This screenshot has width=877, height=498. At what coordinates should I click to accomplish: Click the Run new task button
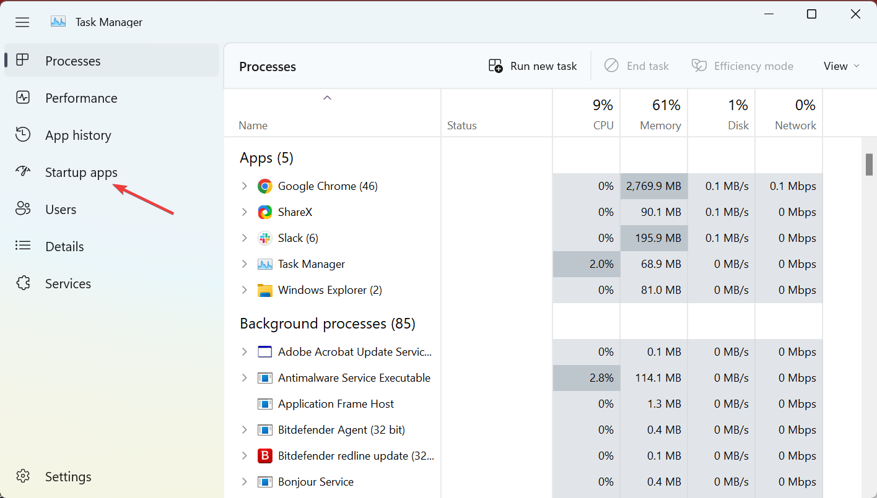click(533, 66)
